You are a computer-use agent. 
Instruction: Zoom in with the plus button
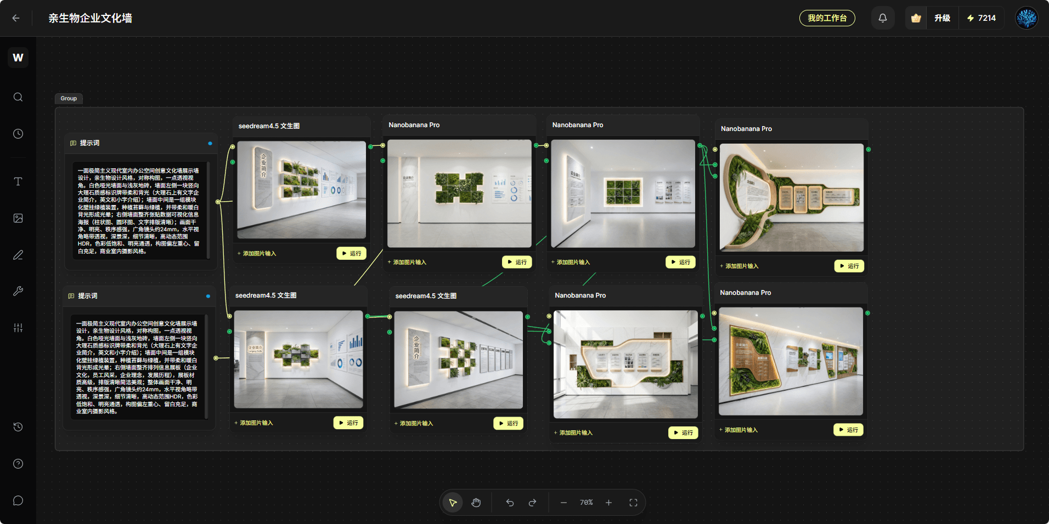click(608, 503)
